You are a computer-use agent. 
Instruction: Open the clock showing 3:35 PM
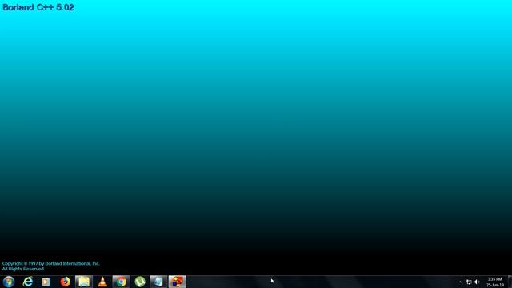click(x=494, y=282)
